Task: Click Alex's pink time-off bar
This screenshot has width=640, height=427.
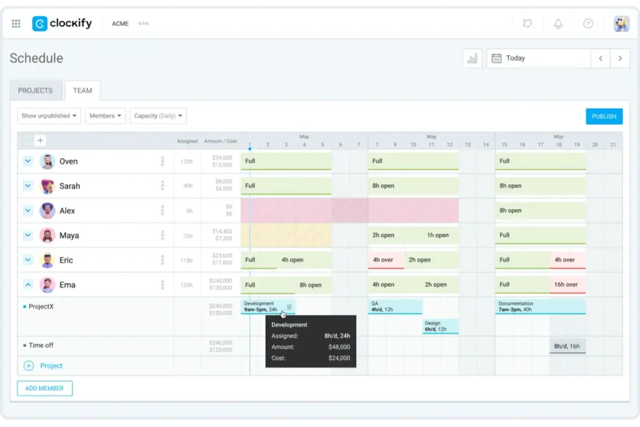Action: click(349, 211)
